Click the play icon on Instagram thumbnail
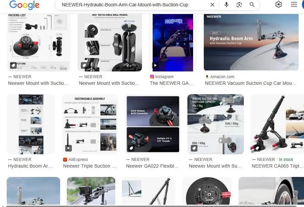 (x=155, y=65)
